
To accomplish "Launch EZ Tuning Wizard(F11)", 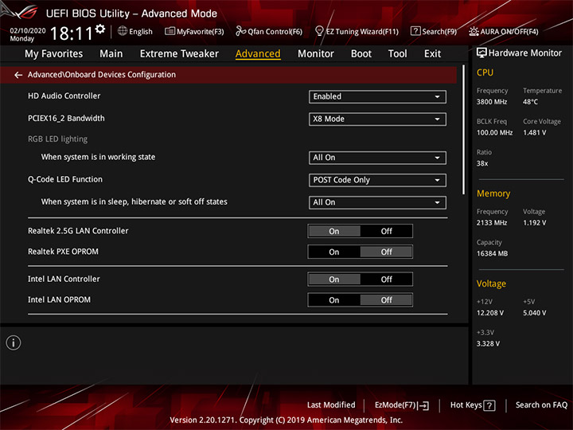I will click(x=357, y=32).
